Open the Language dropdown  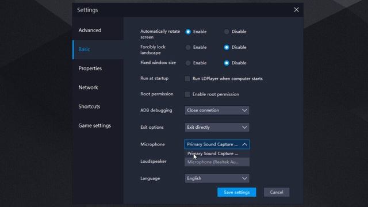217,178
